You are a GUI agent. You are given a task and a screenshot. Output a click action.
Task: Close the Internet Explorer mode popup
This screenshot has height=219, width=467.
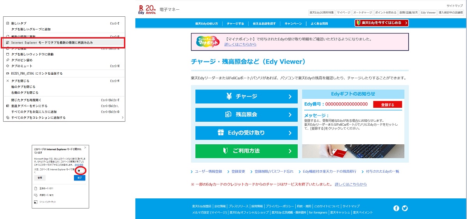[85, 148]
